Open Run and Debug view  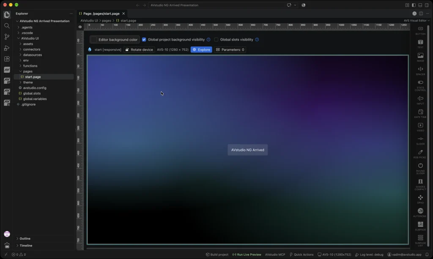(x=7, y=48)
